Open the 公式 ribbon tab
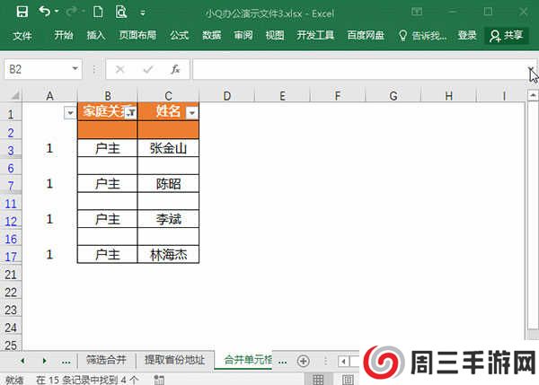Viewport: 539px width, 385px height. pyautogui.click(x=179, y=35)
